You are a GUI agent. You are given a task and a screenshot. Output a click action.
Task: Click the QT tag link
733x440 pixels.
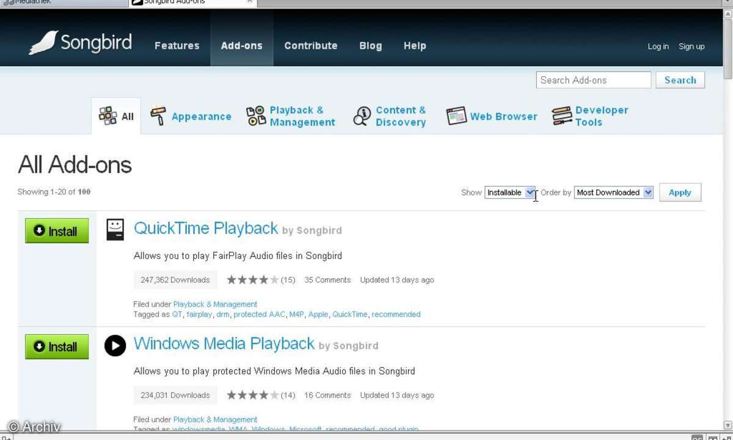[177, 314]
